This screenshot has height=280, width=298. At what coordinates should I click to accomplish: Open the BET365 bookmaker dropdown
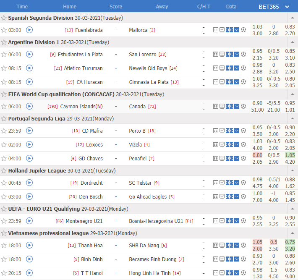click(274, 7)
